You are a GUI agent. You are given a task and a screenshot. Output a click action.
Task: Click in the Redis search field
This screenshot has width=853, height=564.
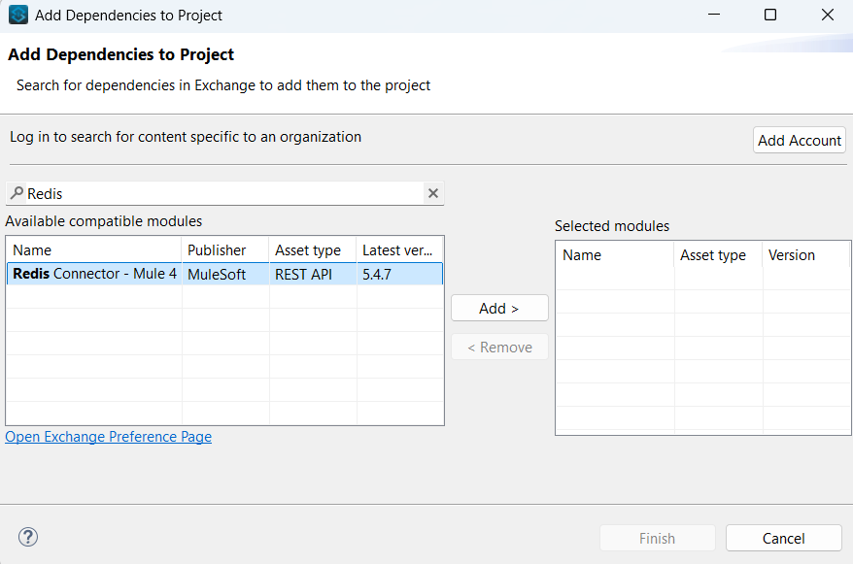(224, 193)
